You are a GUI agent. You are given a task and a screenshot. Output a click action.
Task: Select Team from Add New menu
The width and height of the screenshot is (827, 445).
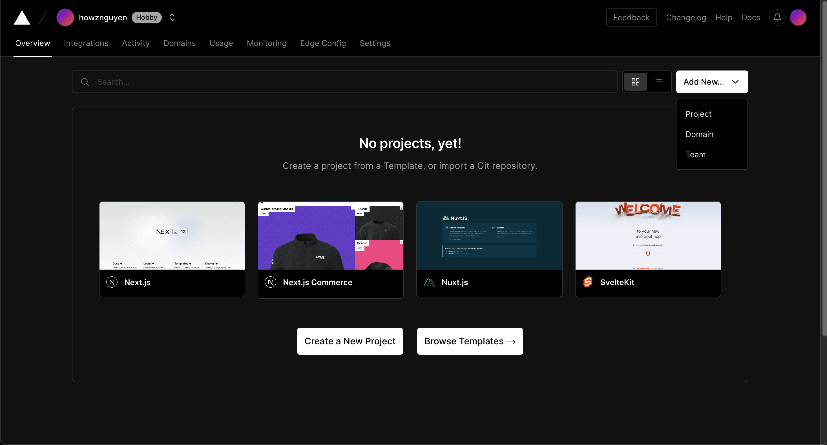712,155
